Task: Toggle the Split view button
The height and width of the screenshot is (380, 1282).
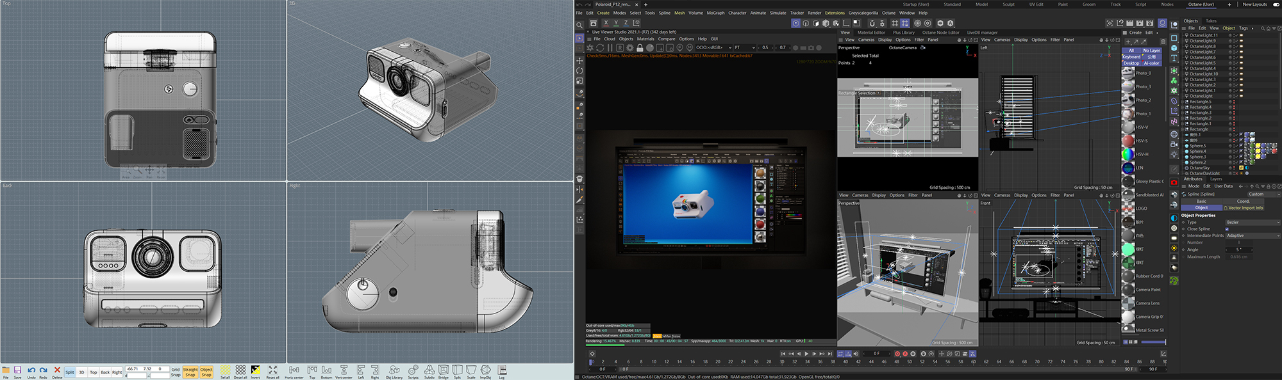Action: (70, 372)
